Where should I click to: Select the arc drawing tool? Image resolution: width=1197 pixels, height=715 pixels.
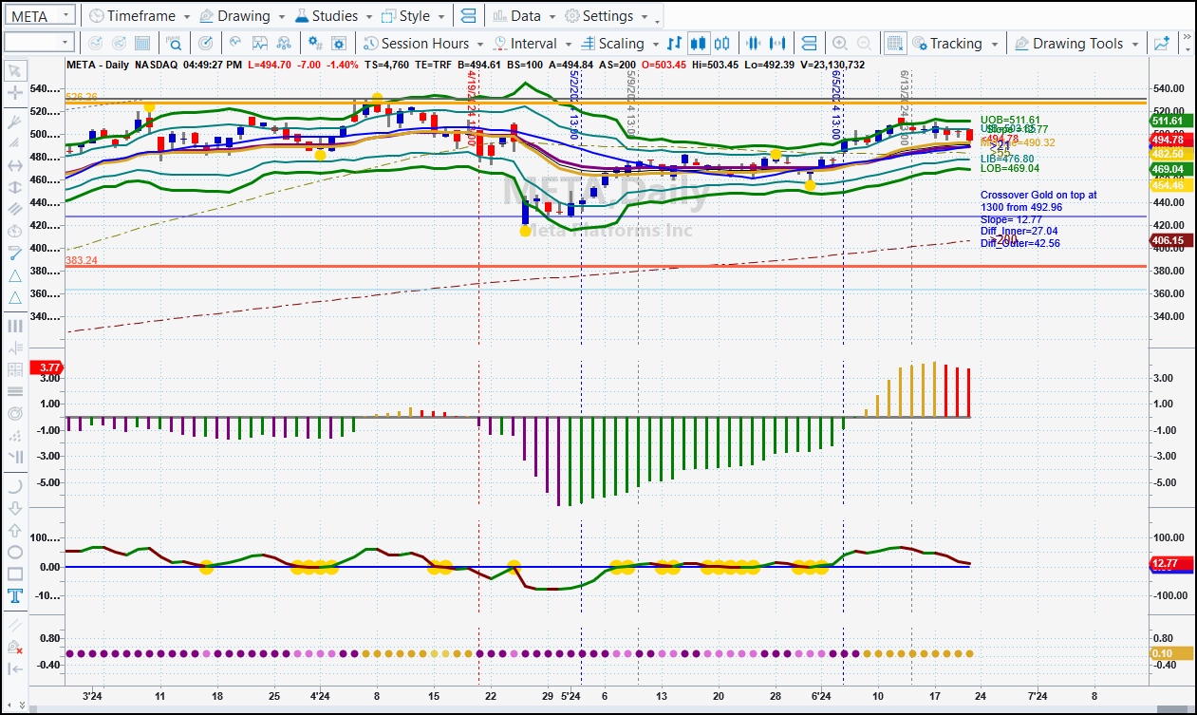(15, 486)
